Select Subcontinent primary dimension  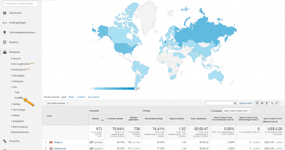click(94, 97)
